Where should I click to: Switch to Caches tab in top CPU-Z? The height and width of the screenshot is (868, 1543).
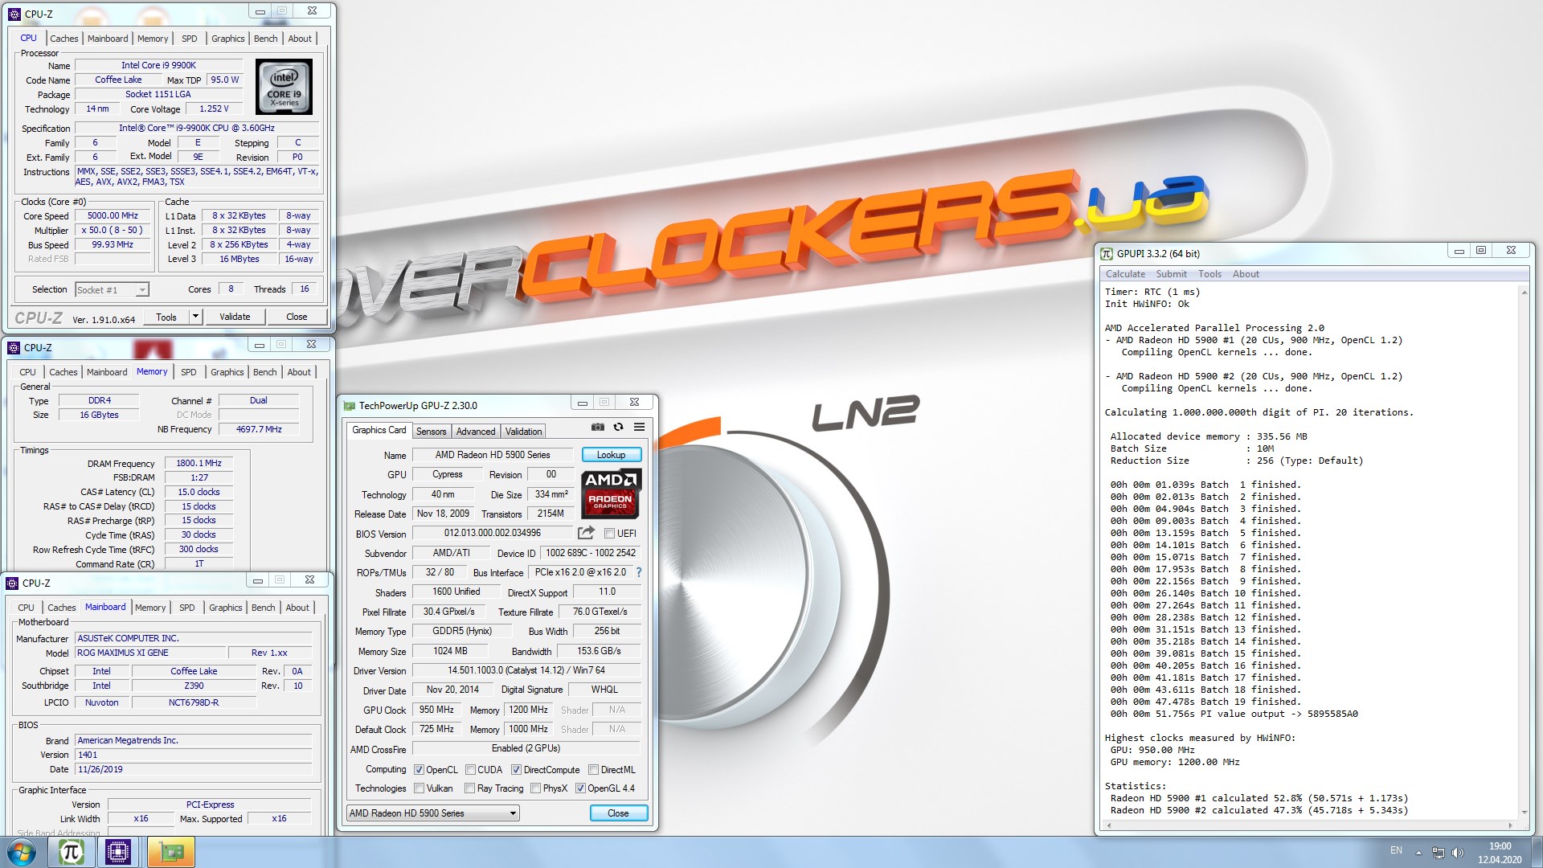[x=64, y=39]
